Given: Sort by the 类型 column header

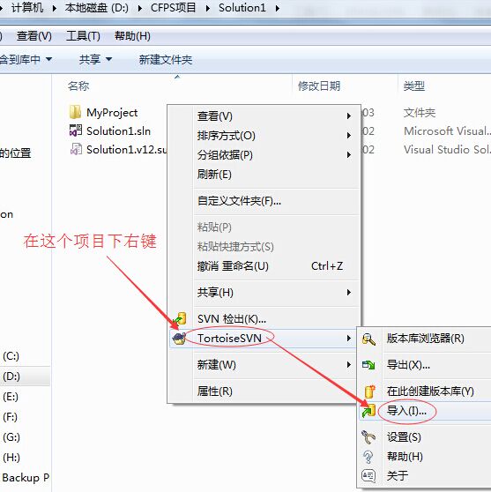Looking at the screenshot, I should tap(414, 86).
